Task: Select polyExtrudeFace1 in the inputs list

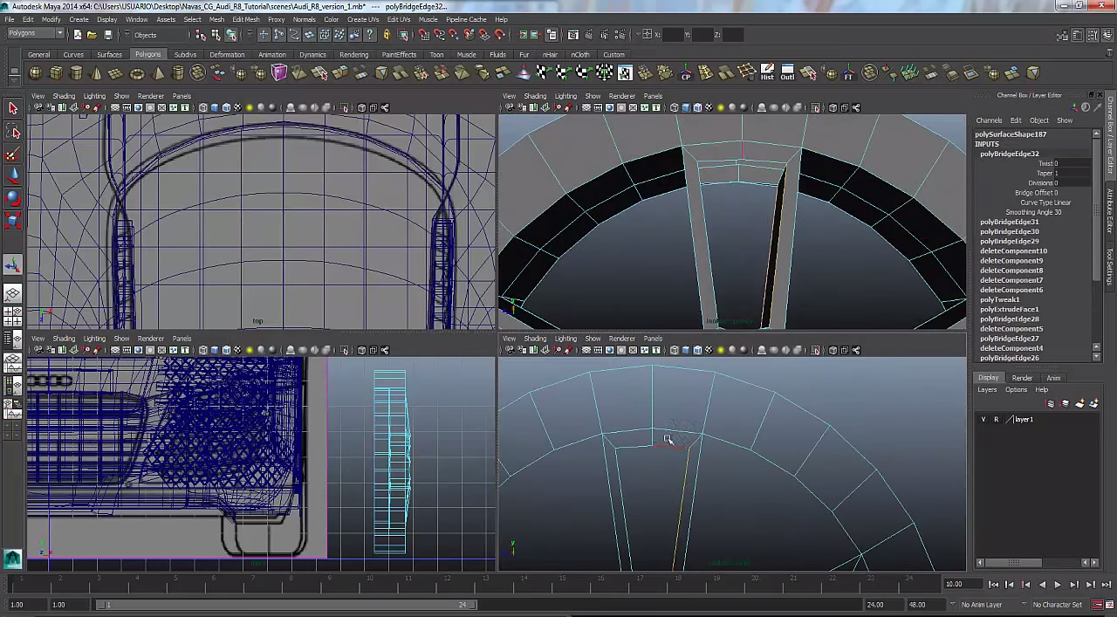Action: click(1009, 309)
